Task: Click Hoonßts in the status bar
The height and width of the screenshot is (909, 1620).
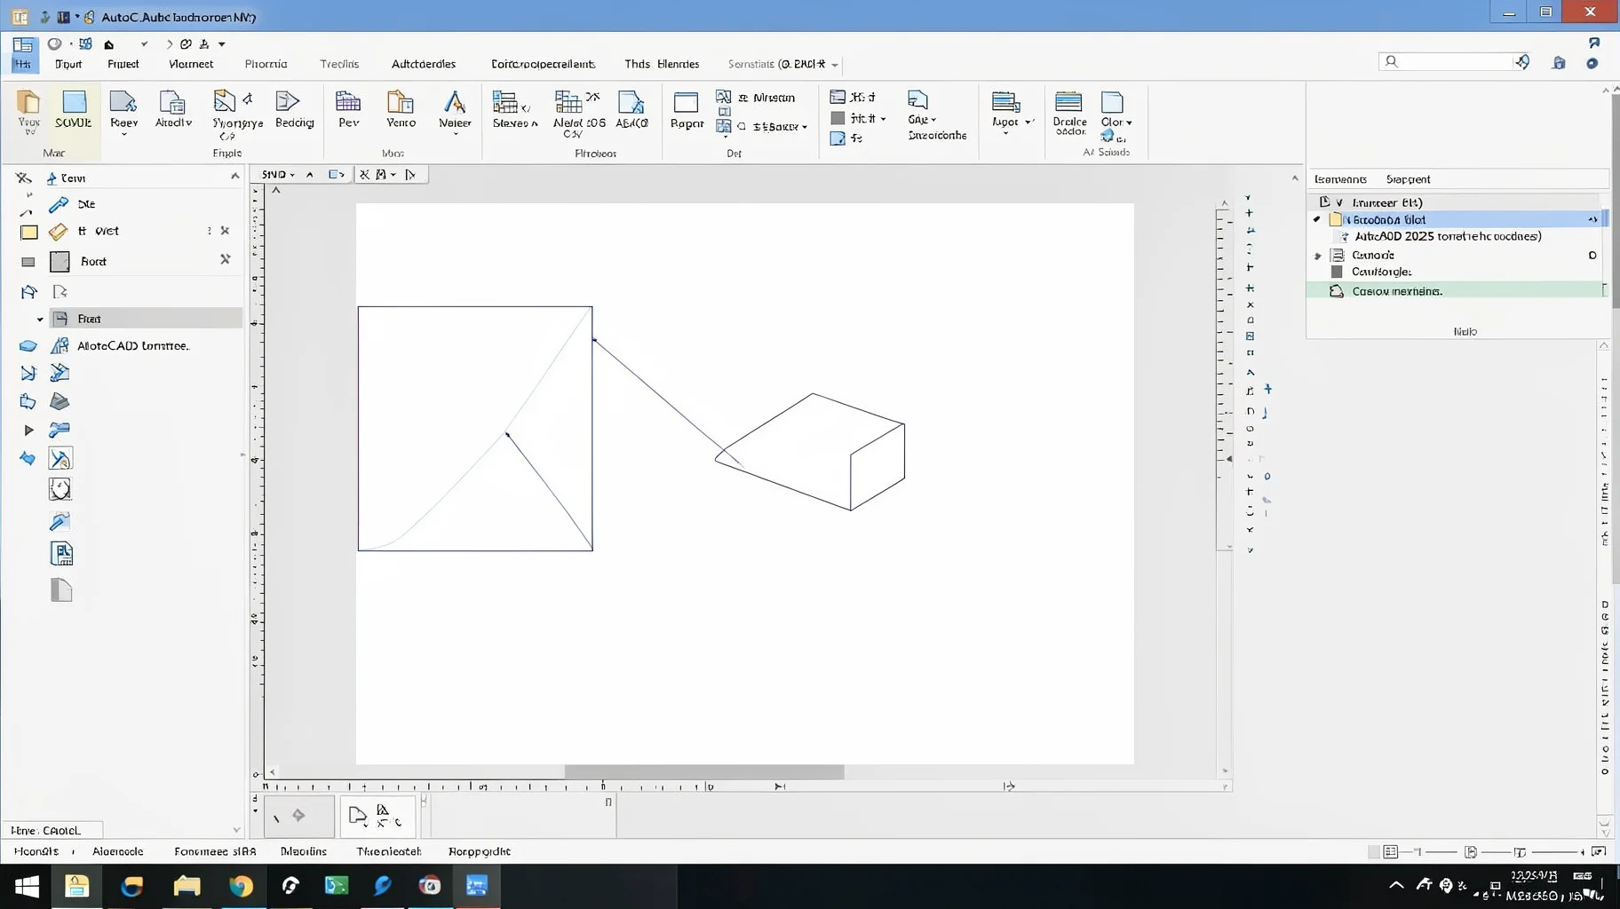Action: click(36, 851)
